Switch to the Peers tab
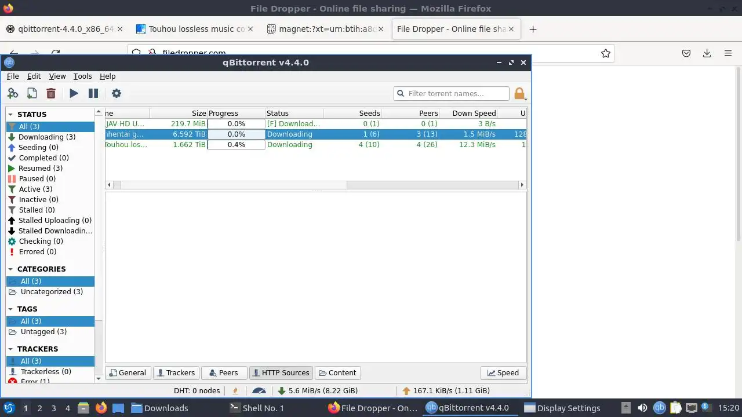This screenshot has height=417, width=742. [x=224, y=373]
